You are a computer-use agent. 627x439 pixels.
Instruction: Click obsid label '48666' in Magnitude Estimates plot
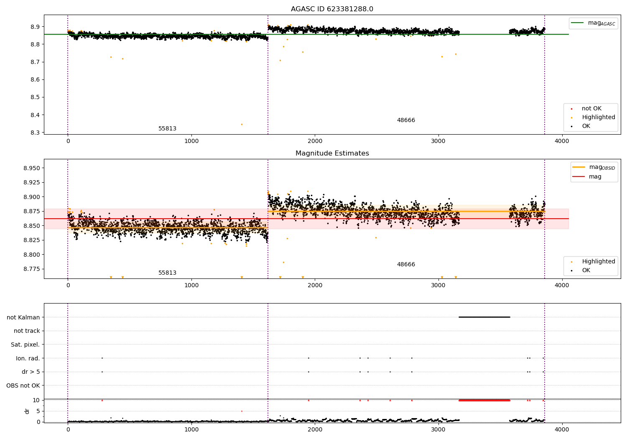tap(406, 265)
